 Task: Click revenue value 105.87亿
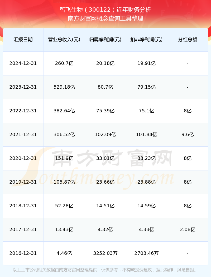(x=64, y=182)
